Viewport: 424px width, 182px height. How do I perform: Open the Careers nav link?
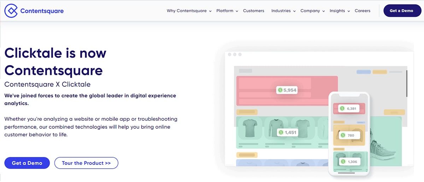point(363,11)
